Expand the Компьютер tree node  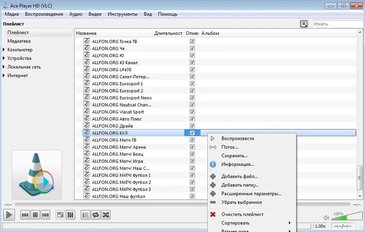tap(4, 49)
